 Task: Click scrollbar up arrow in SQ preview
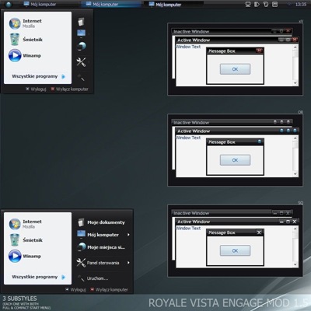295,229
